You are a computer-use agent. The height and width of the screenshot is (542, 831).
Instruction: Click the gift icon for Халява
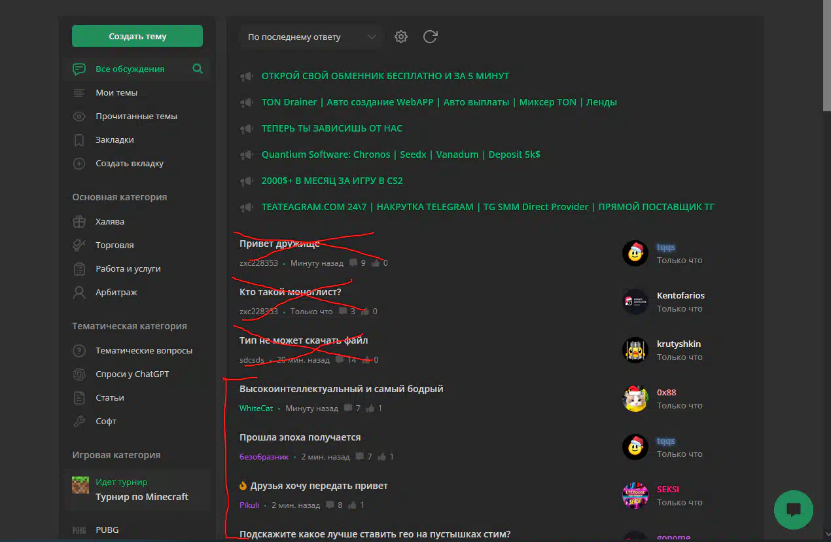[79, 222]
